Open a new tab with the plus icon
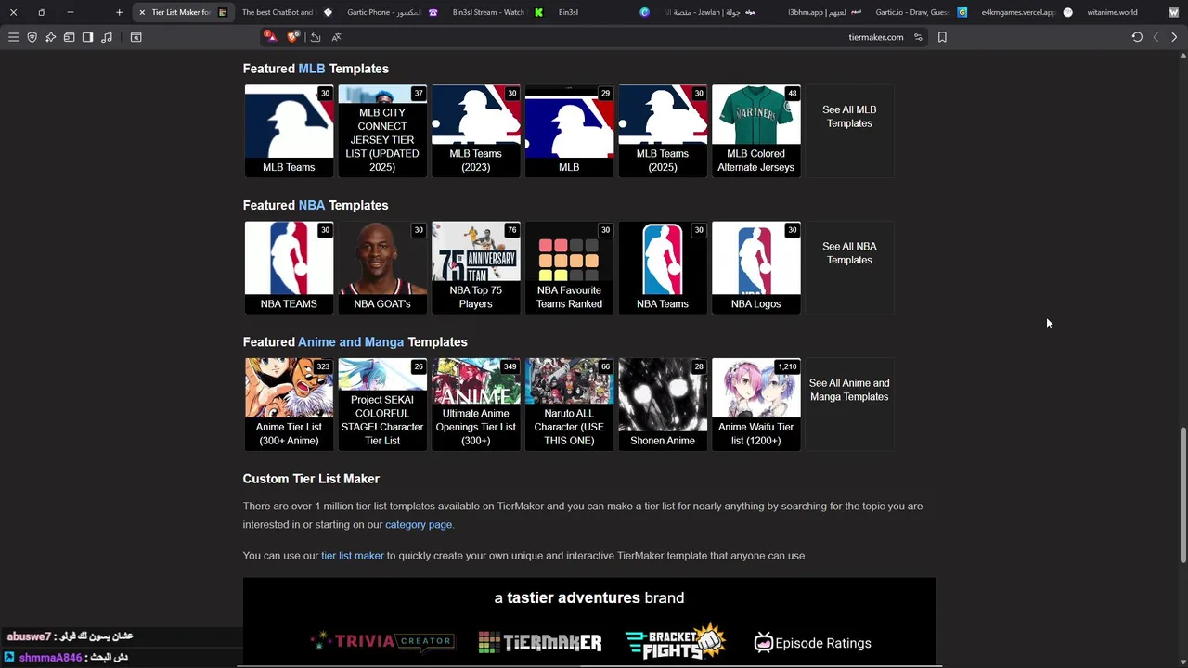The width and height of the screenshot is (1188, 668). point(119,12)
